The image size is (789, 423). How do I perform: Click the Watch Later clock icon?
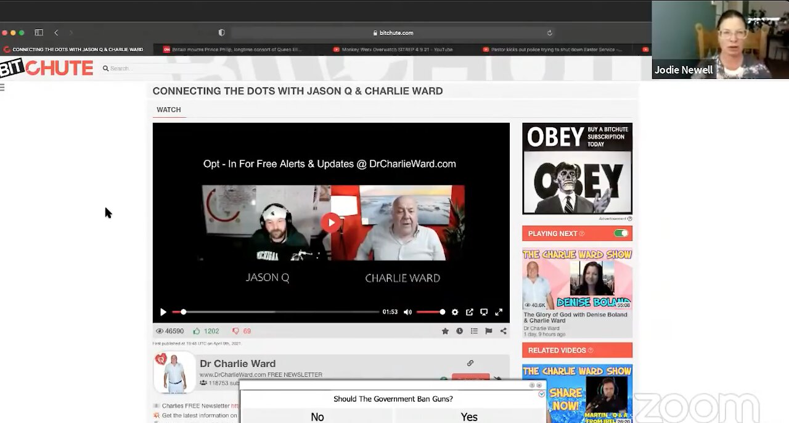459,331
